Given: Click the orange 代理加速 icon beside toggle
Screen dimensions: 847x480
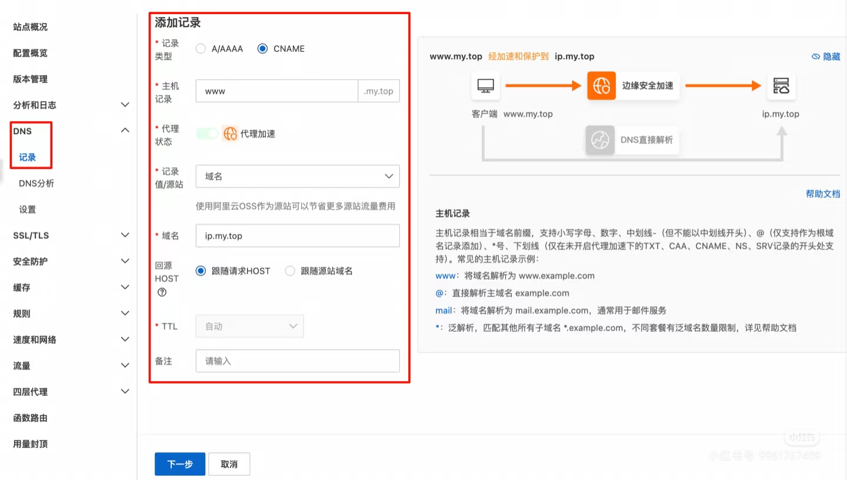Looking at the screenshot, I should 230,134.
